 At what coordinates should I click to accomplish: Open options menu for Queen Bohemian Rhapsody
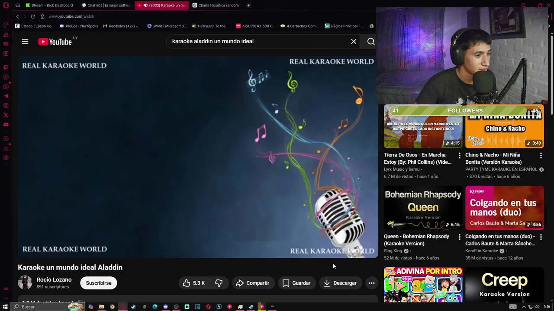[460, 237]
